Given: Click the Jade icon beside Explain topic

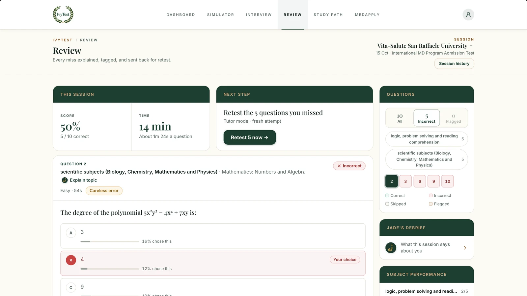Looking at the screenshot, I should click(x=65, y=180).
